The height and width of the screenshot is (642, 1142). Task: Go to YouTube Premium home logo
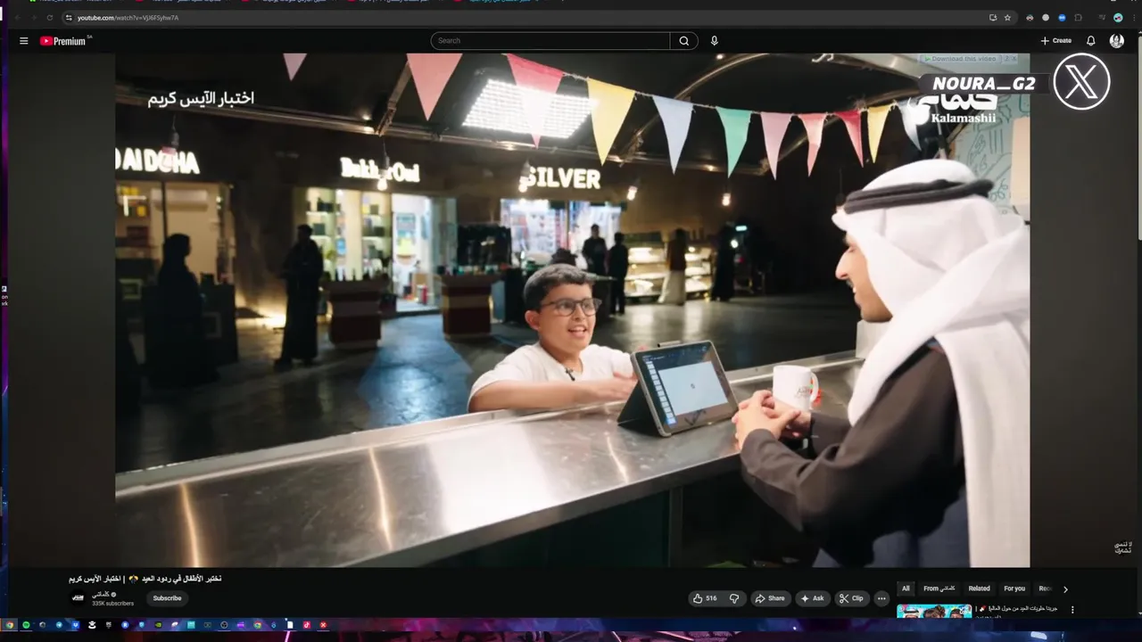pos(62,41)
